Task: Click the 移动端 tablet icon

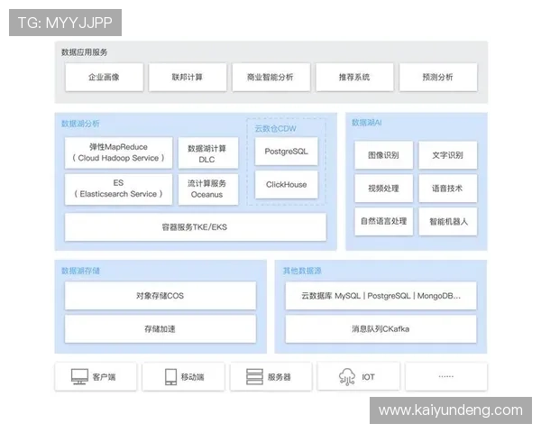Action: click(x=170, y=377)
